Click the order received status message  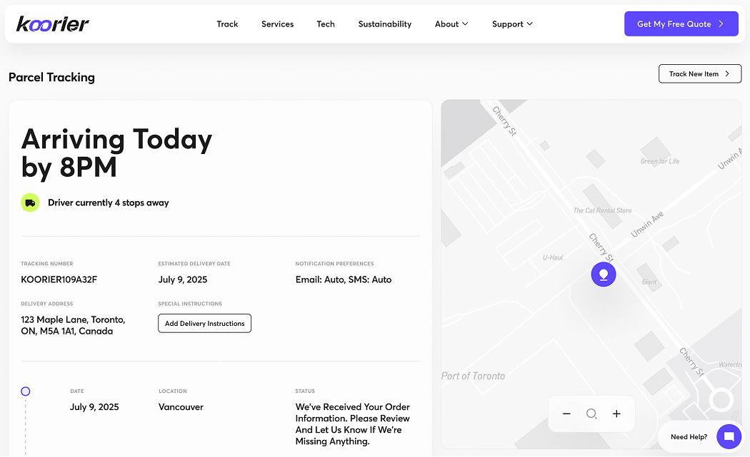coord(353,424)
